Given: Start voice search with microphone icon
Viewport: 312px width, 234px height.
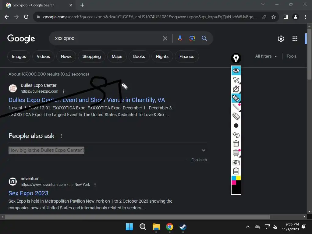Looking at the screenshot, I should (180, 38).
